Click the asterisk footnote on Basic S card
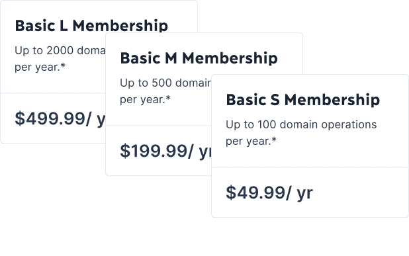 tap(274, 139)
